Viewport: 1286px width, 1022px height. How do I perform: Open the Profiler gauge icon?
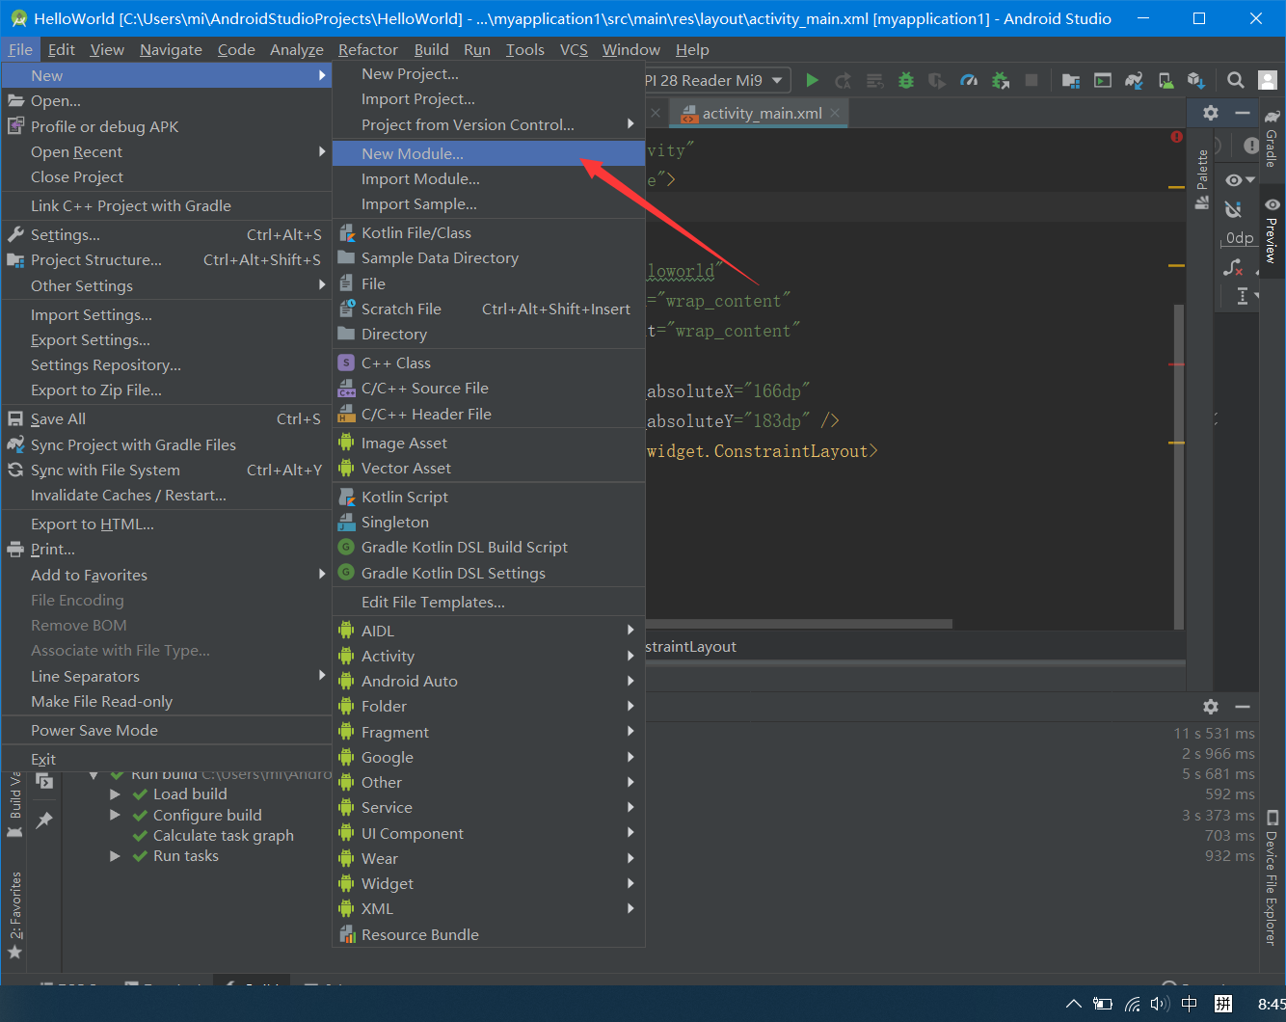970,80
